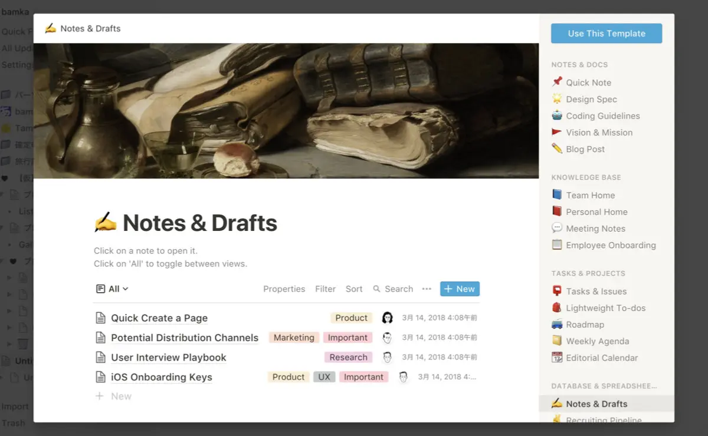Open the Sort option
Viewport: 708px width, 436px height.
pyautogui.click(x=354, y=289)
